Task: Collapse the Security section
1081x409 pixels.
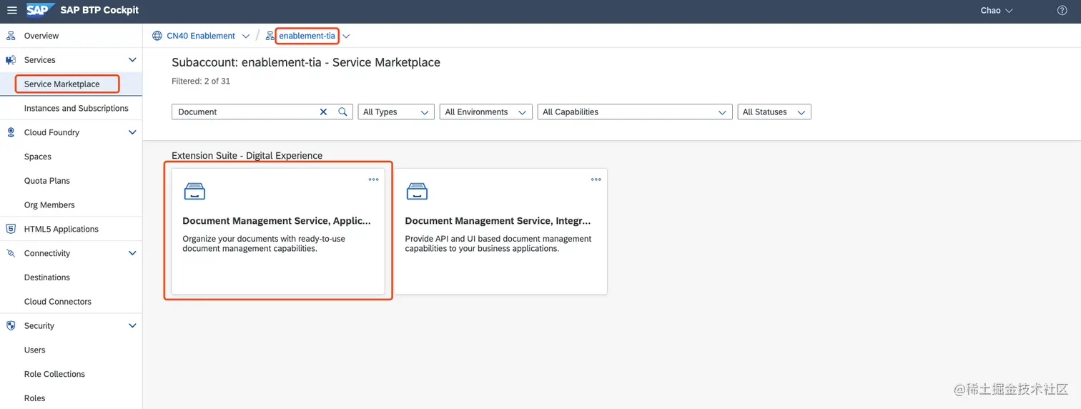Action: click(132, 325)
